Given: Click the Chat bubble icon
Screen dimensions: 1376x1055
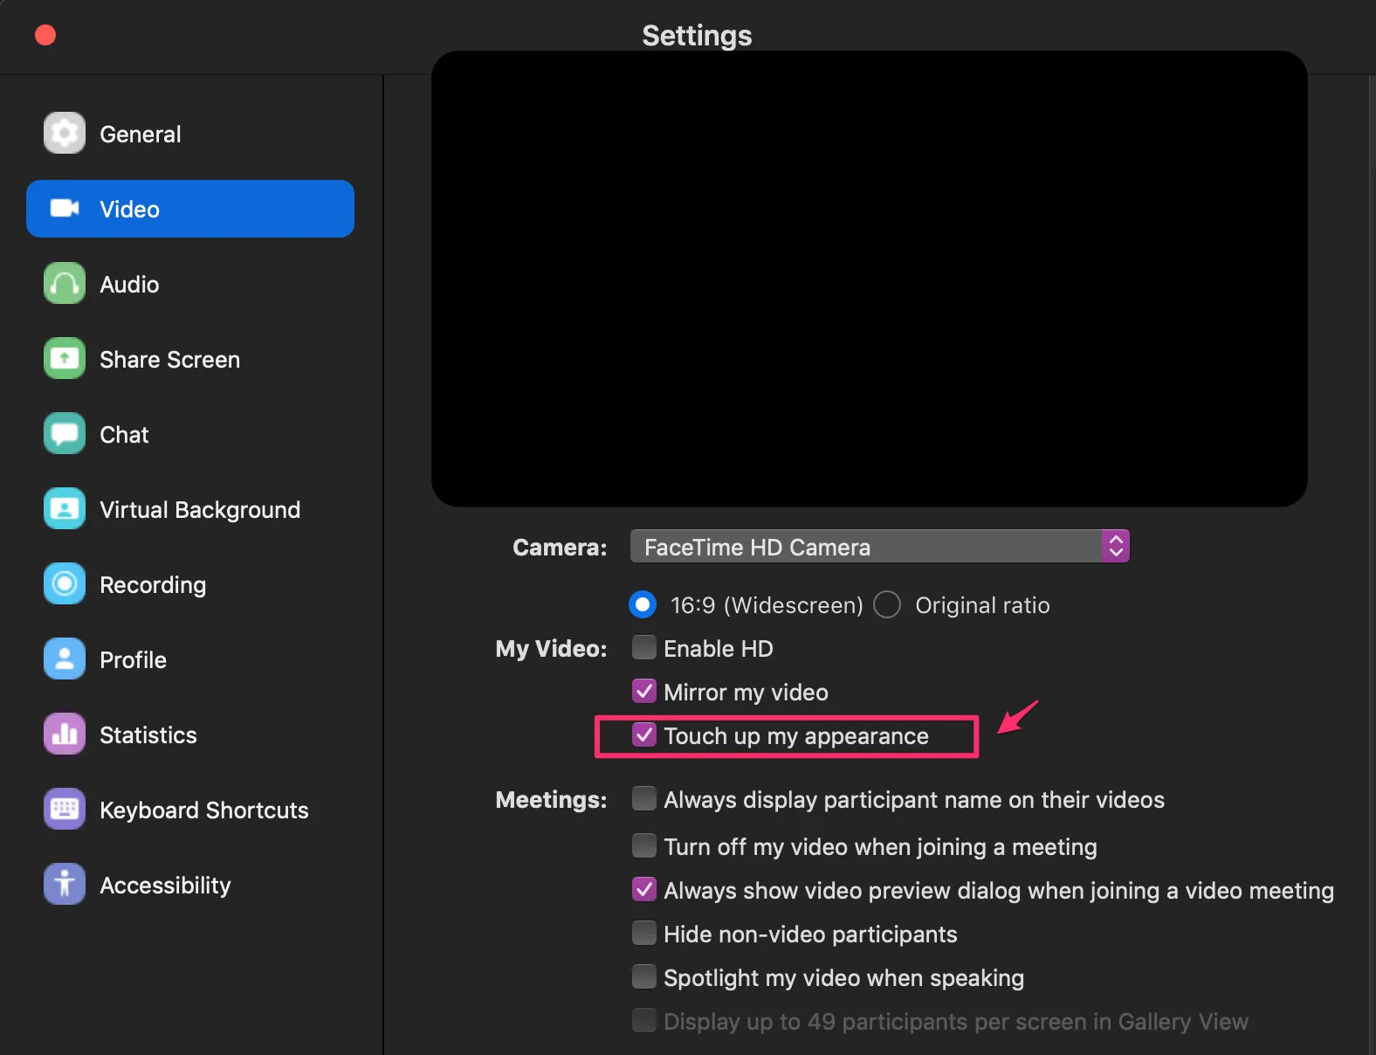Looking at the screenshot, I should point(65,433).
